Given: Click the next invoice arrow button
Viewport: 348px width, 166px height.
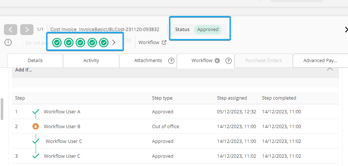Looking at the screenshot, I should pyautogui.click(x=27, y=30).
